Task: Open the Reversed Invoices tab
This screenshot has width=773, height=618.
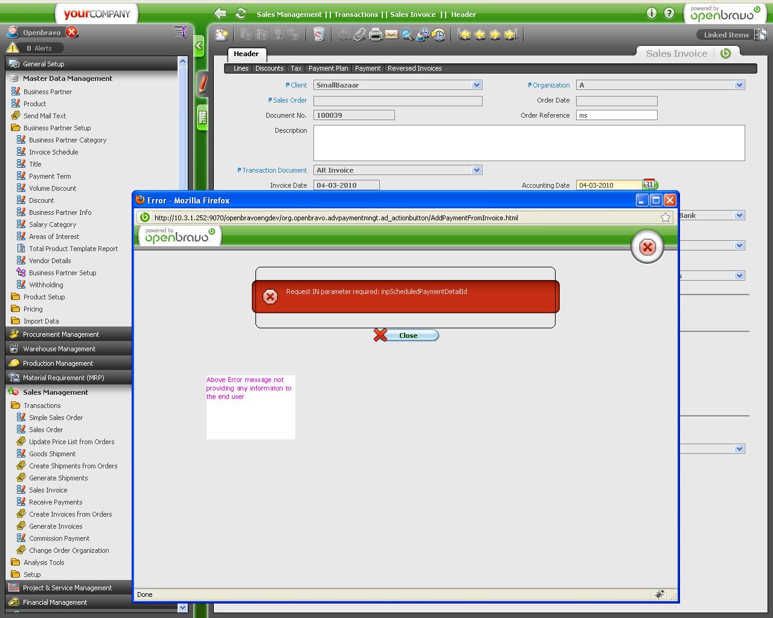Action: coord(414,68)
